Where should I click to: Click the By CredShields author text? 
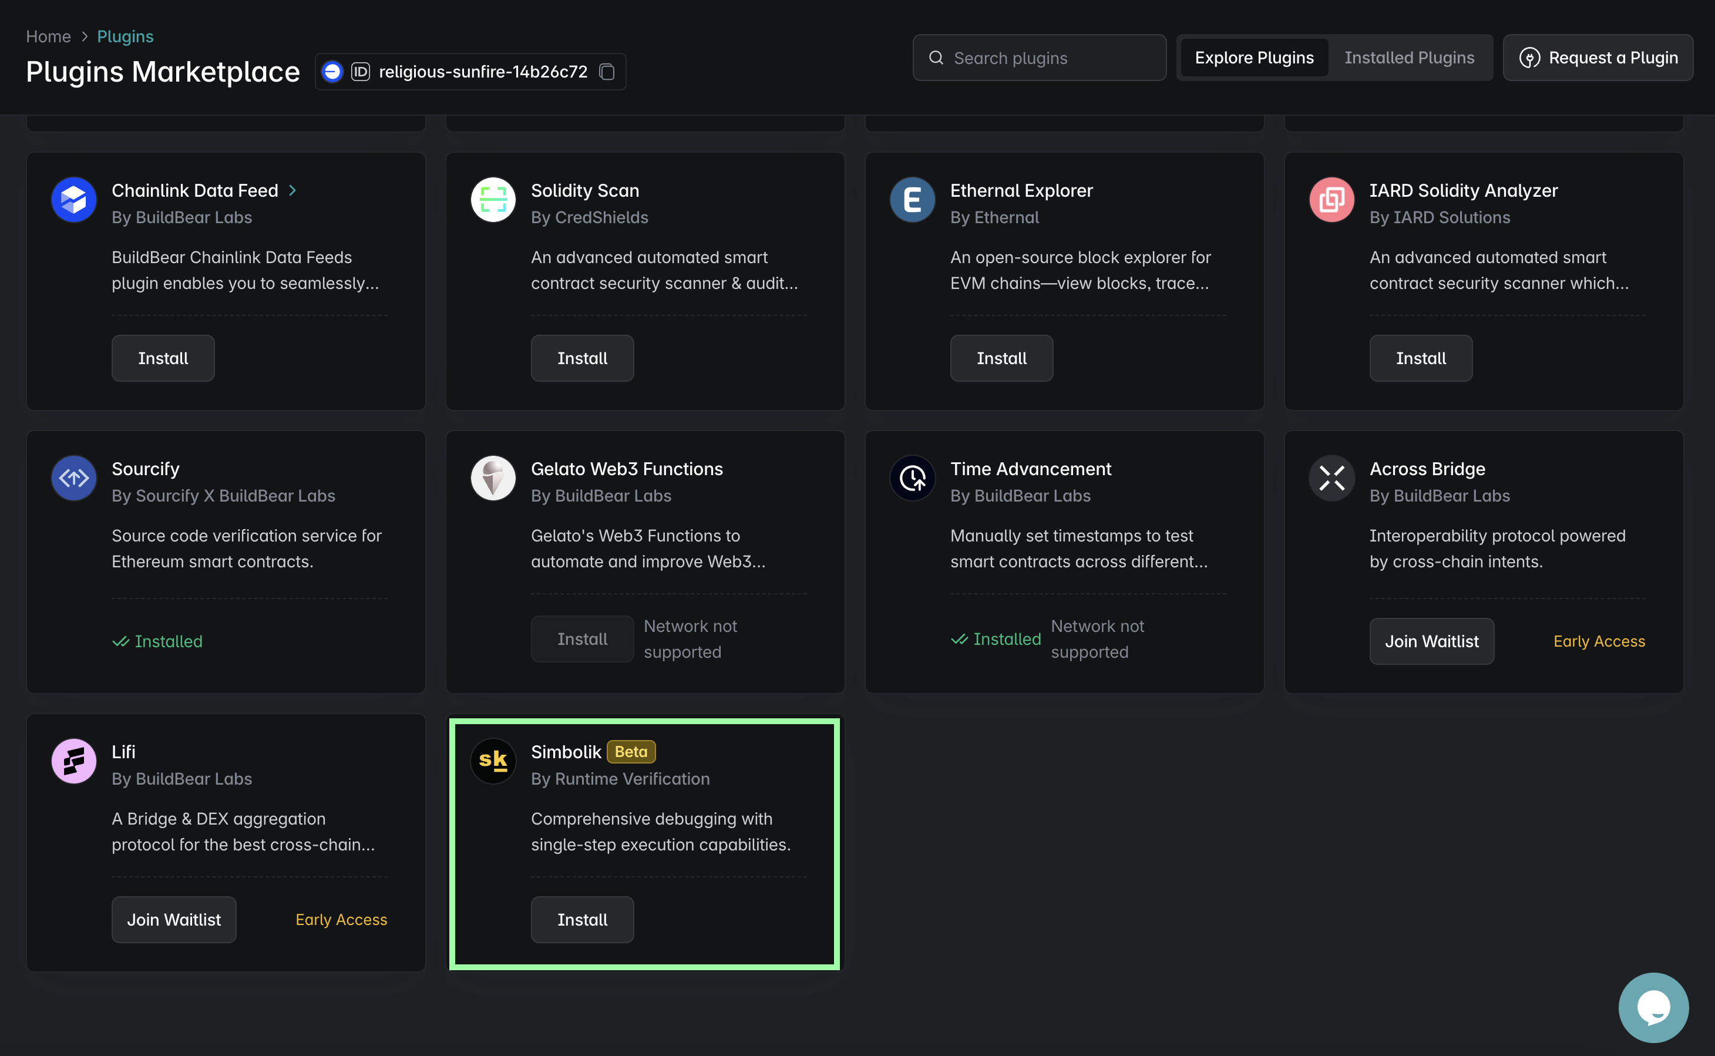[x=589, y=217]
